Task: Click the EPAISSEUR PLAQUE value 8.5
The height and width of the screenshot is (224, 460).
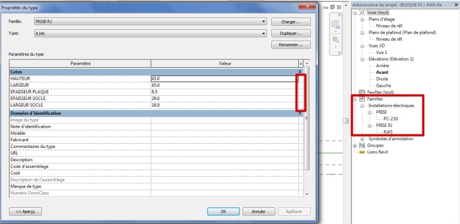Action: [225, 92]
